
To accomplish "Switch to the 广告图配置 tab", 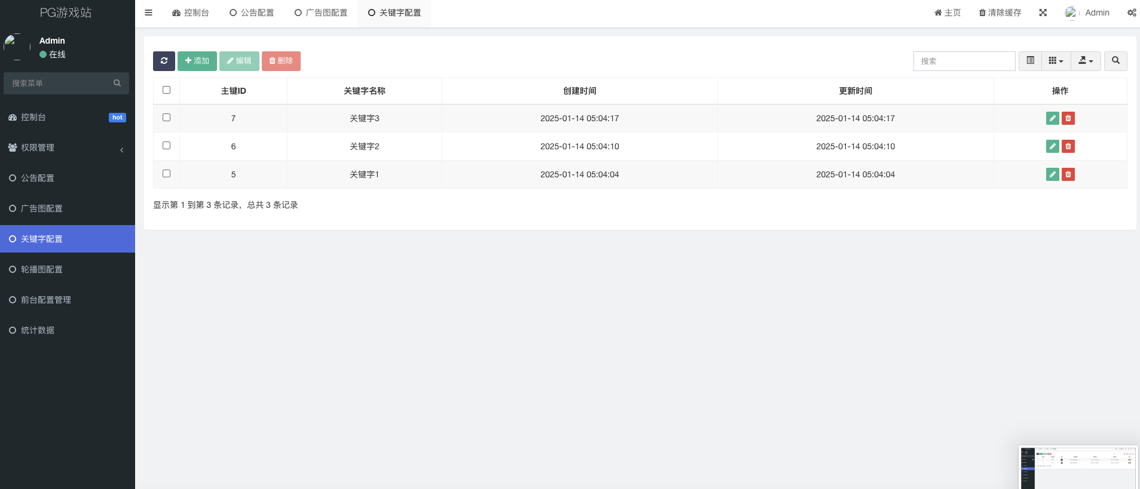I will pos(321,13).
